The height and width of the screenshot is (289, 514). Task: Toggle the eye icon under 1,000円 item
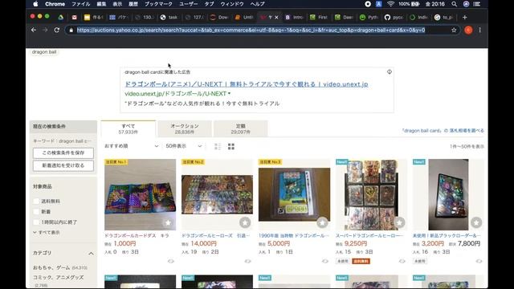(x=171, y=261)
